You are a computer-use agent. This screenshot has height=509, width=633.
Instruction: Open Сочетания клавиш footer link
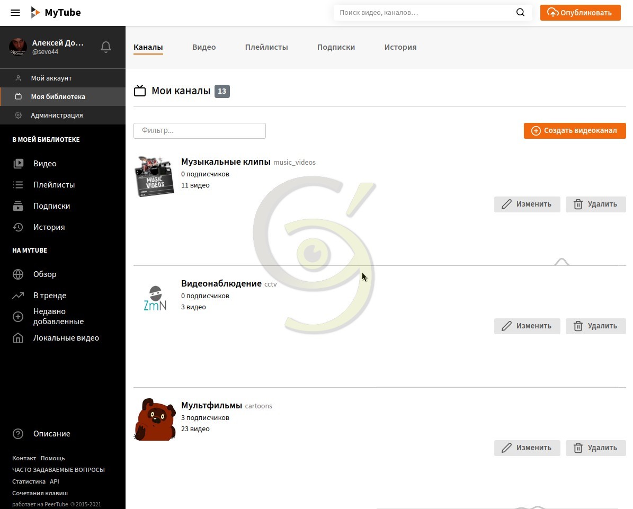click(x=40, y=493)
